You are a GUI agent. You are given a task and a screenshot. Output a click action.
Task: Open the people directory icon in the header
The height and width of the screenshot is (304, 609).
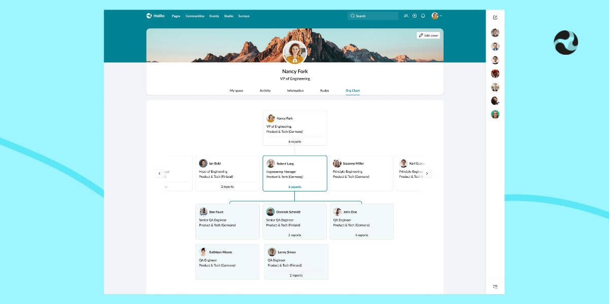[406, 16]
